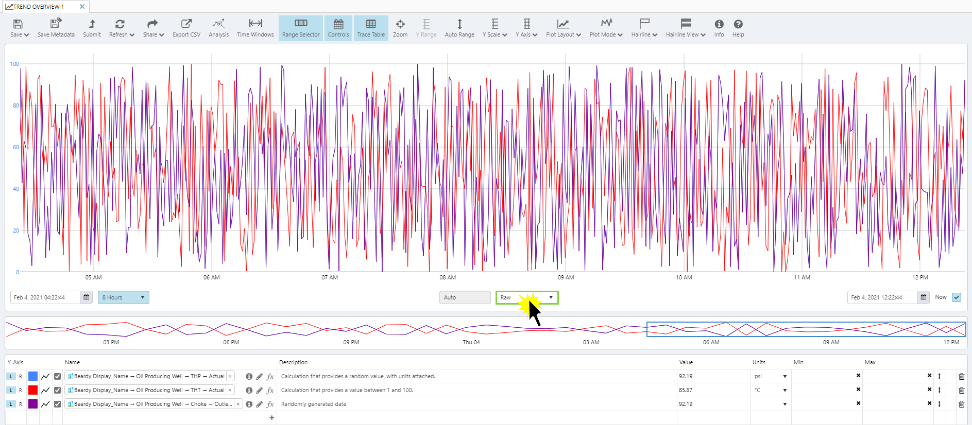The height and width of the screenshot is (425, 972).
Task: Open the Info panel icon
Action: tap(719, 28)
